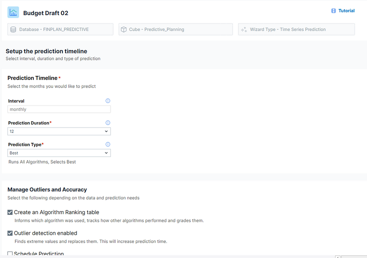
Task: Enable the Schedule Prediction checkbox
Action: click(10, 254)
